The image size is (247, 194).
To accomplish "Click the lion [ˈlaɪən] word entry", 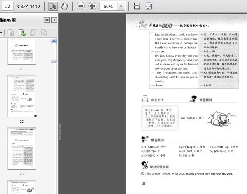I will 192,118.
